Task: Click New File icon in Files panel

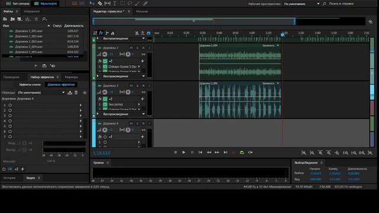Action: click(20, 19)
